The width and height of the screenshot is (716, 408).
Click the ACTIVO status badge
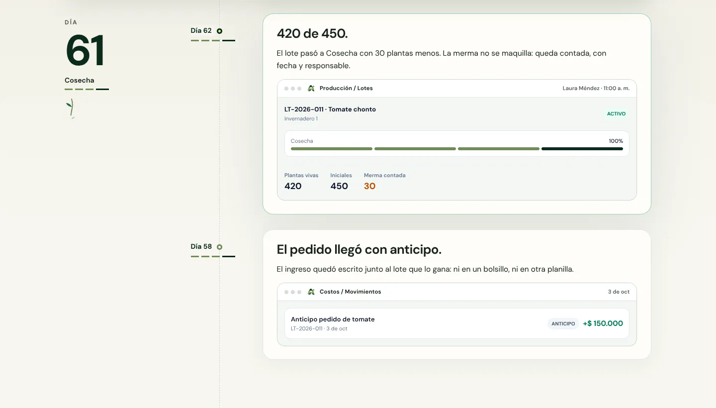616,114
